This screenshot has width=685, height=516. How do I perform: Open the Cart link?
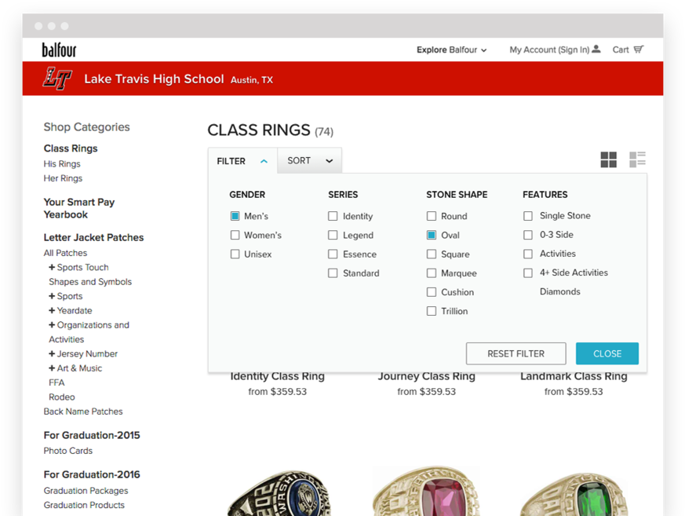[621, 49]
